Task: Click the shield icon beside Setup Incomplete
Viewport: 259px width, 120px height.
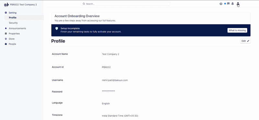Action: 57,28
